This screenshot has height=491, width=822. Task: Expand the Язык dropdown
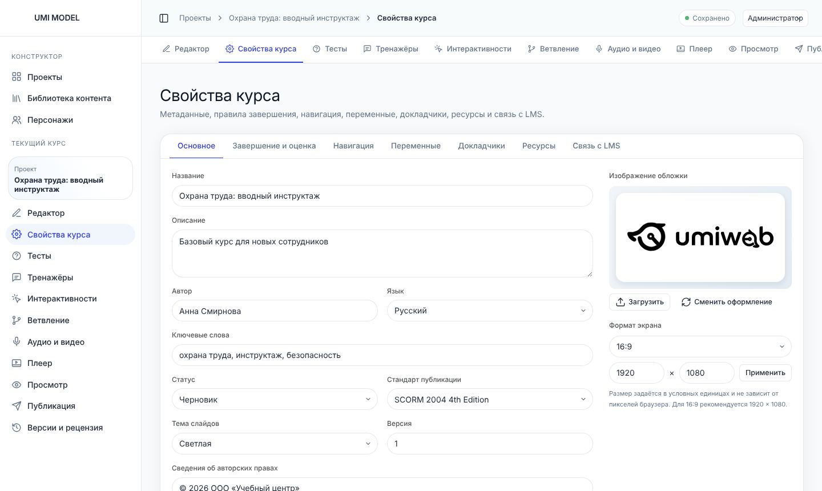pos(490,311)
